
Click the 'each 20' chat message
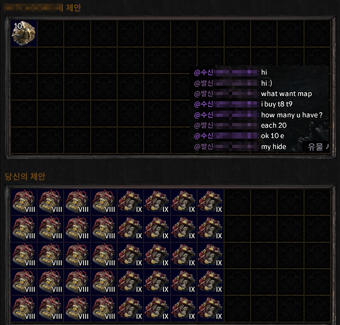coord(274,125)
